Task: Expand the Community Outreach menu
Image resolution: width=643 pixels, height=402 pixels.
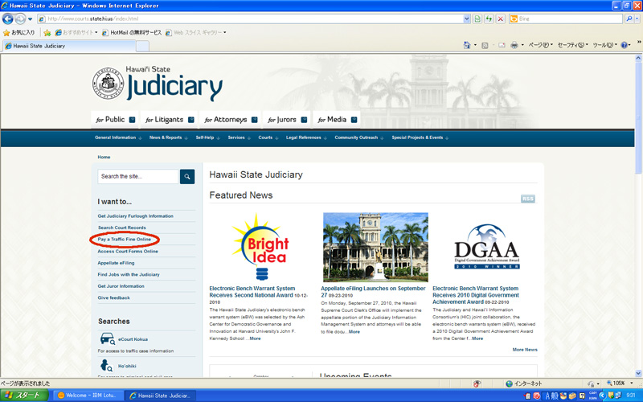Action: tap(359, 137)
